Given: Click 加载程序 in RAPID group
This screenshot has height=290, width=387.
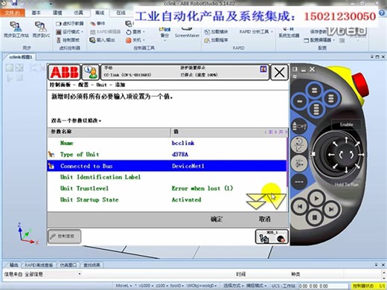Looking at the screenshot, I should (x=216, y=40).
